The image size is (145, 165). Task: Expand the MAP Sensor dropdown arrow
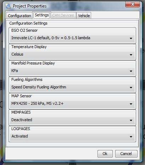pos(131,104)
